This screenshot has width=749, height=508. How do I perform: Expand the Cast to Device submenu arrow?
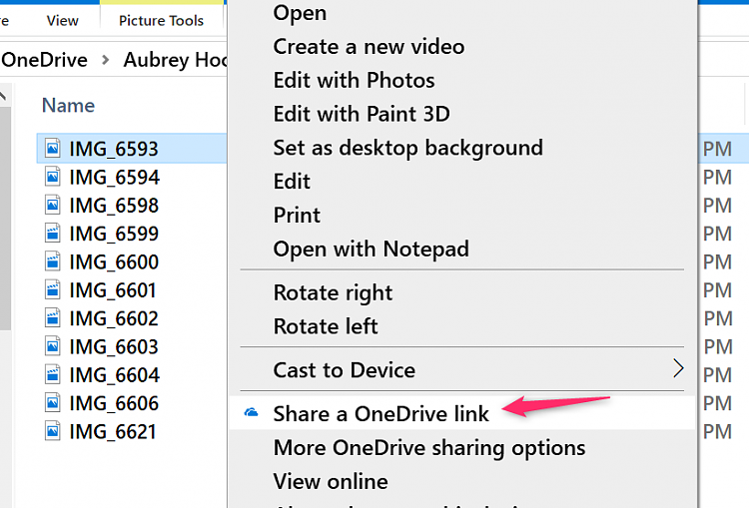[678, 369]
